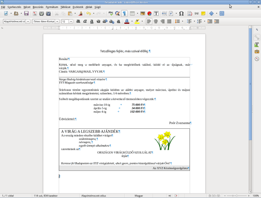Justify the paragraph text
Screen dimensions: 261x198
(169, 21)
